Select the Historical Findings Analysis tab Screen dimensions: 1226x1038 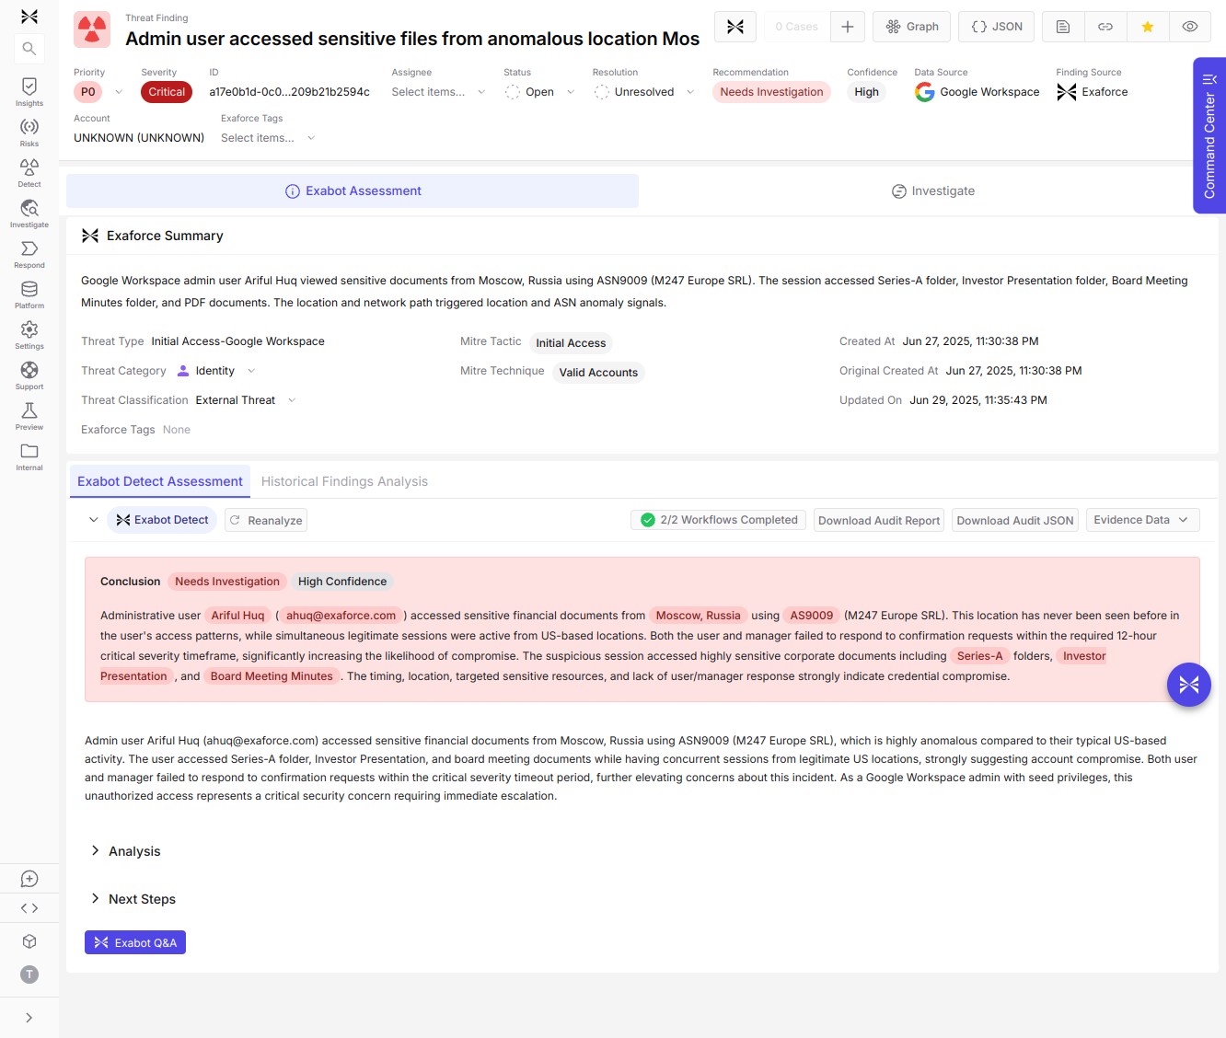pyautogui.click(x=344, y=481)
